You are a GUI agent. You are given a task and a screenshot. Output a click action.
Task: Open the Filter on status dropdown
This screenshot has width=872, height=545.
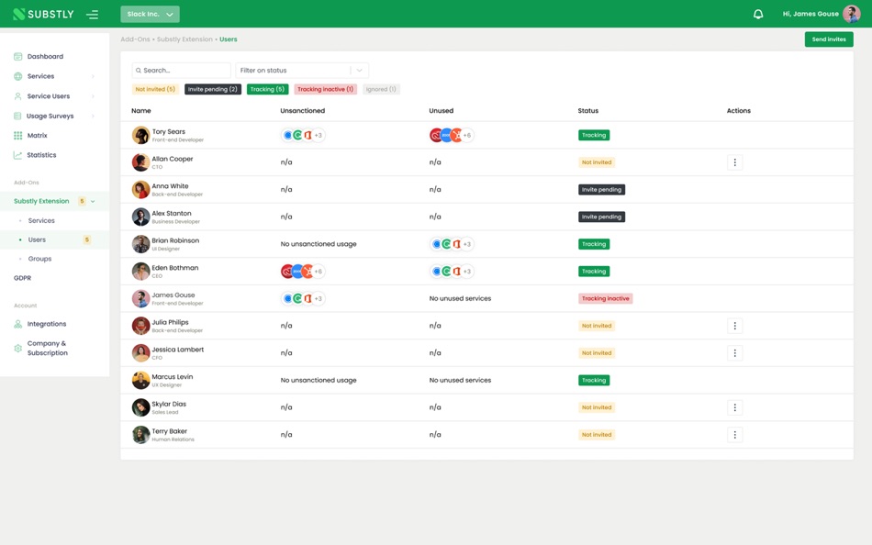[302, 70]
